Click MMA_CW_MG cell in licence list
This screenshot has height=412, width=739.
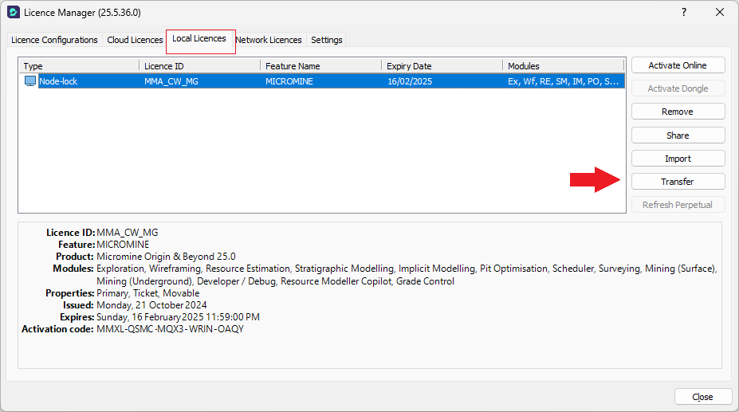(171, 81)
